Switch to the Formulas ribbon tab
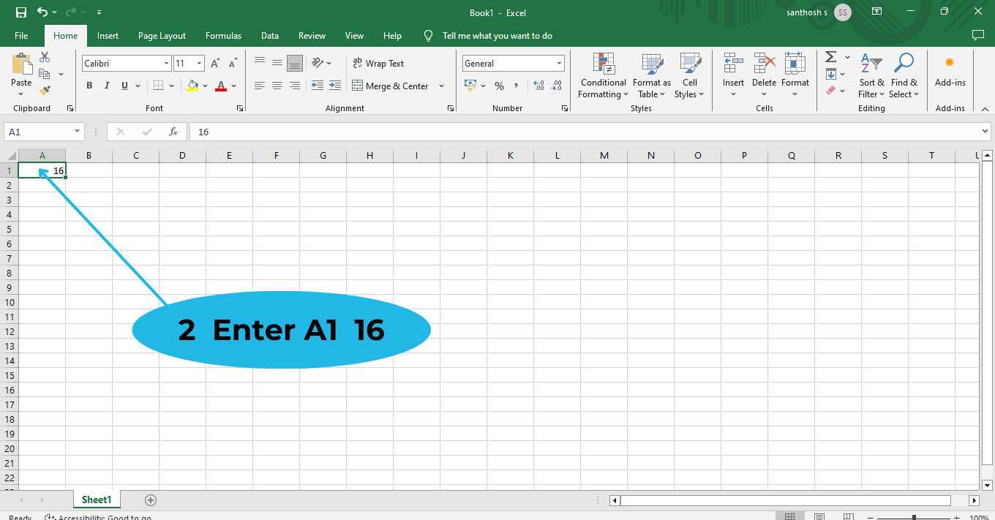The image size is (995, 520). [223, 35]
